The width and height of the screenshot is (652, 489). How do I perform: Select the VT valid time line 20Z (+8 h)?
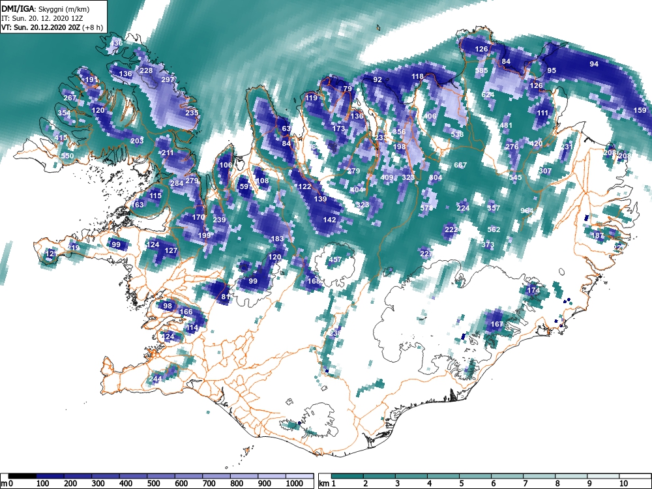click(x=52, y=27)
